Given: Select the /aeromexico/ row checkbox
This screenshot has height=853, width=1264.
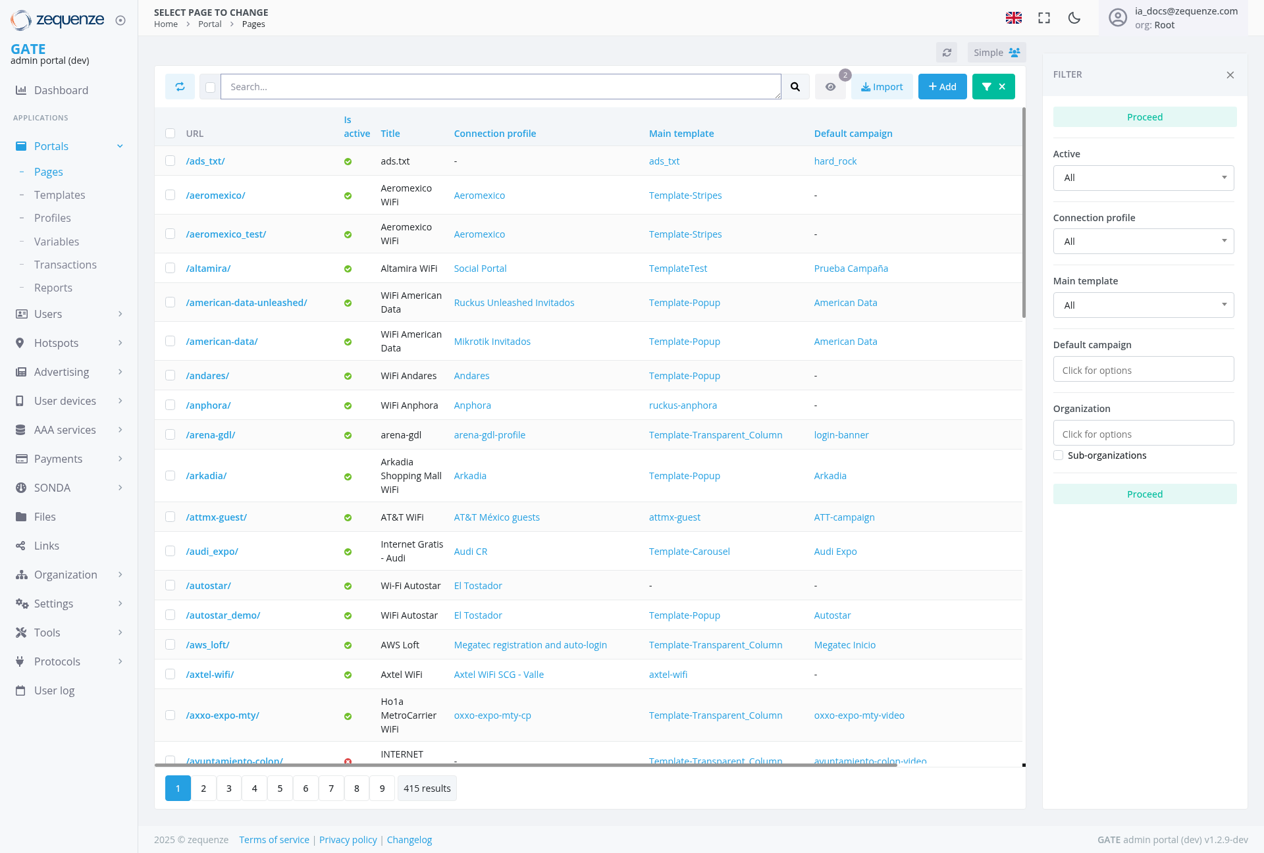Looking at the screenshot, I should (171, 195).
